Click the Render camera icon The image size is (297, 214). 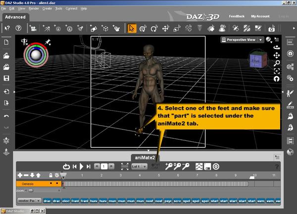tap(271, 28)
